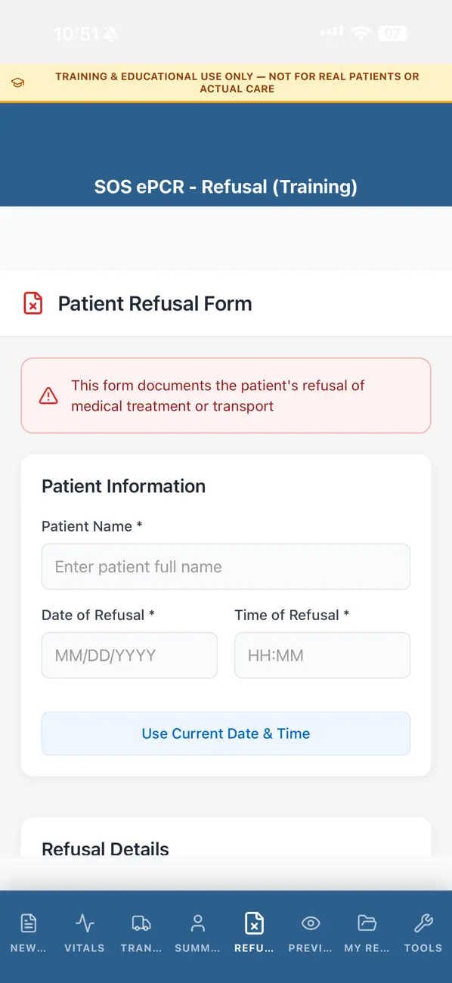Select the Refusal document icon
The width and height of the screenshot is (452, 983).
(254, 923)
